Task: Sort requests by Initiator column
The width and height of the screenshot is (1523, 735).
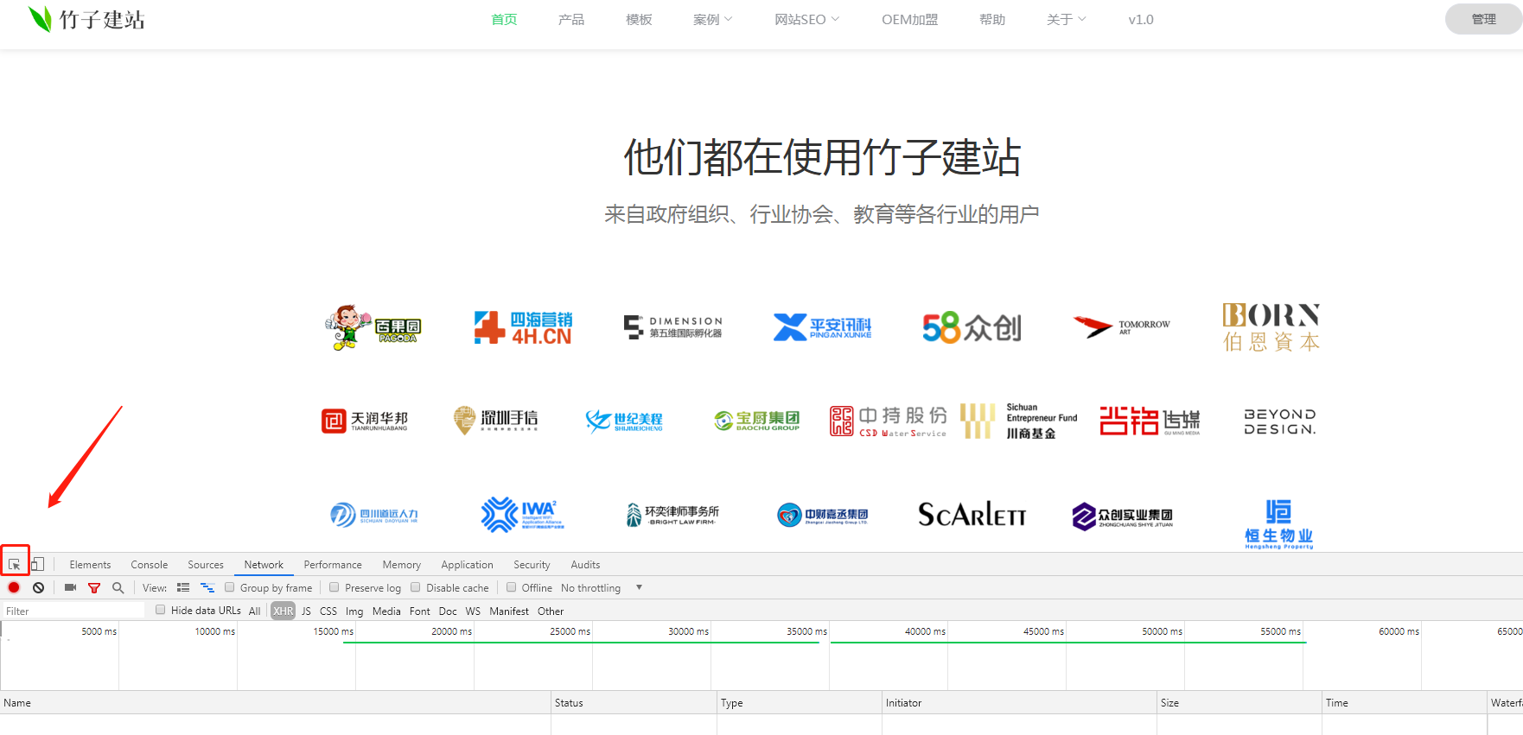Action: point(1019,702)
